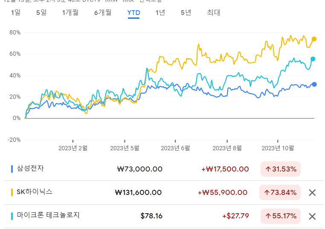Image resolution: width=325 pixels, height=229 pixels.
Task: Switch to the 1개월 range tab
Action: (x=70, y=13)
